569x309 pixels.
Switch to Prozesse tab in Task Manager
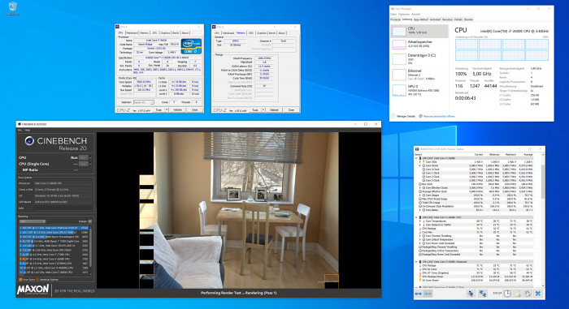pos(396,19)
